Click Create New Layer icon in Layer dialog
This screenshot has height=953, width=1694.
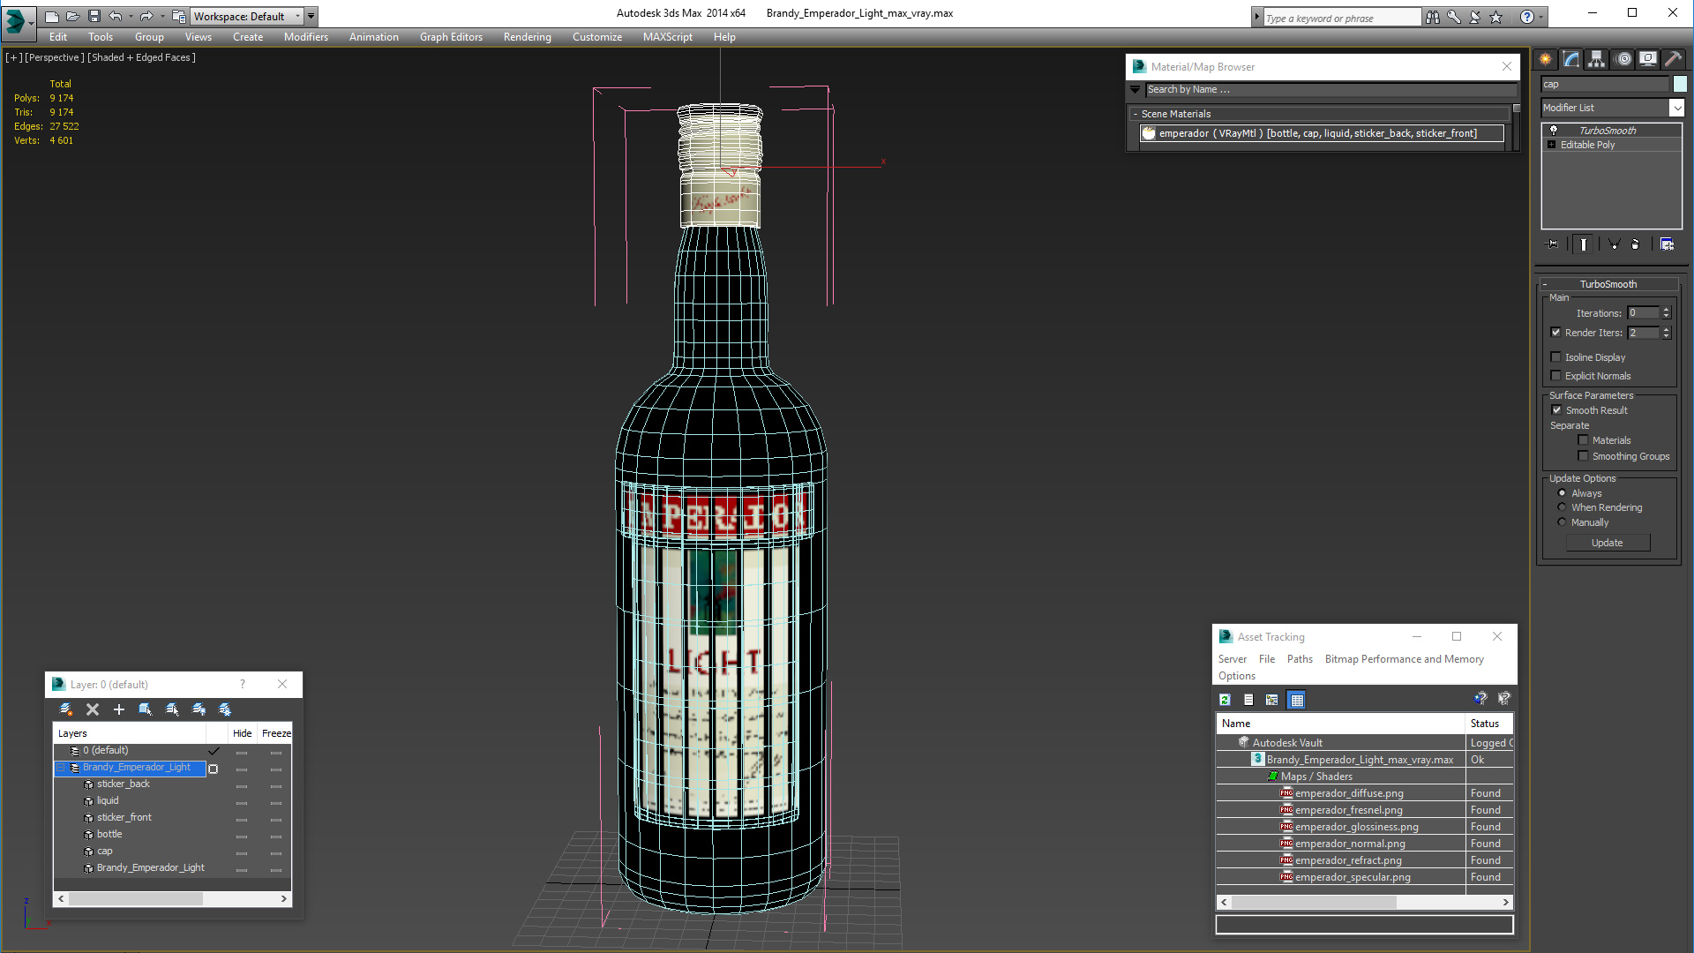[x=66, y=709]
